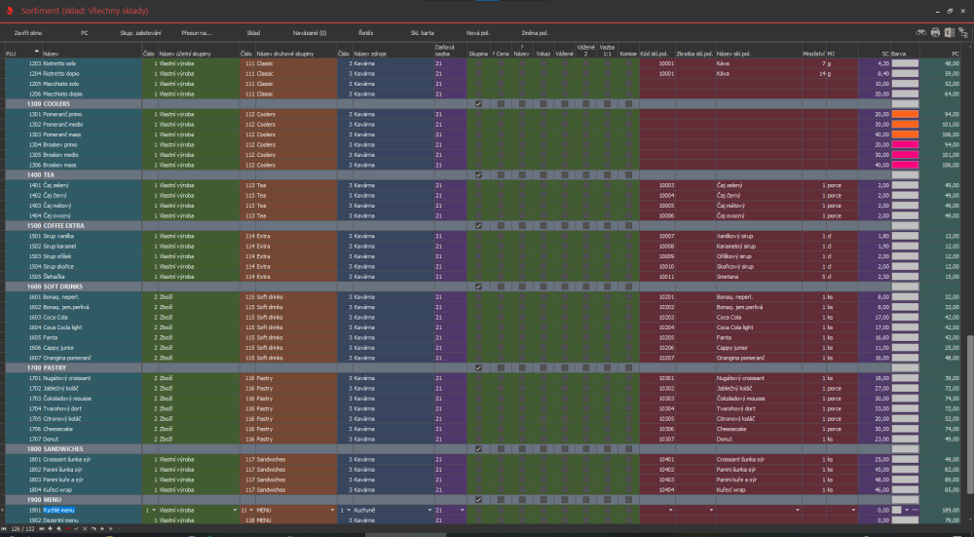Insert a record using second plus icon
This screenshot has height=537, width=974.
(x=59, y=529)
